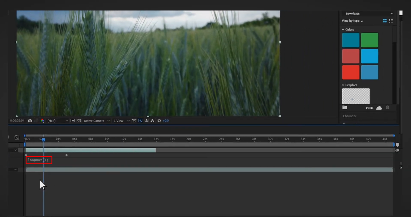This screenshot has height=217, width=411.
Task: Show channel and color management settings
Action: coord(42,120)
